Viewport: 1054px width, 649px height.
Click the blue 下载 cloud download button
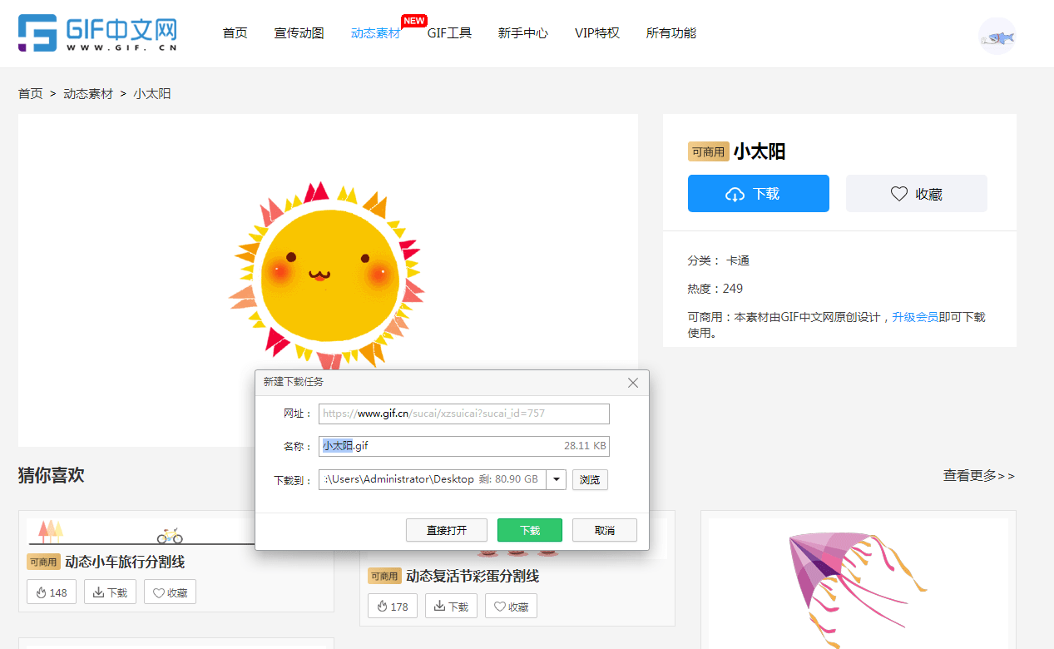pos(758,194)
